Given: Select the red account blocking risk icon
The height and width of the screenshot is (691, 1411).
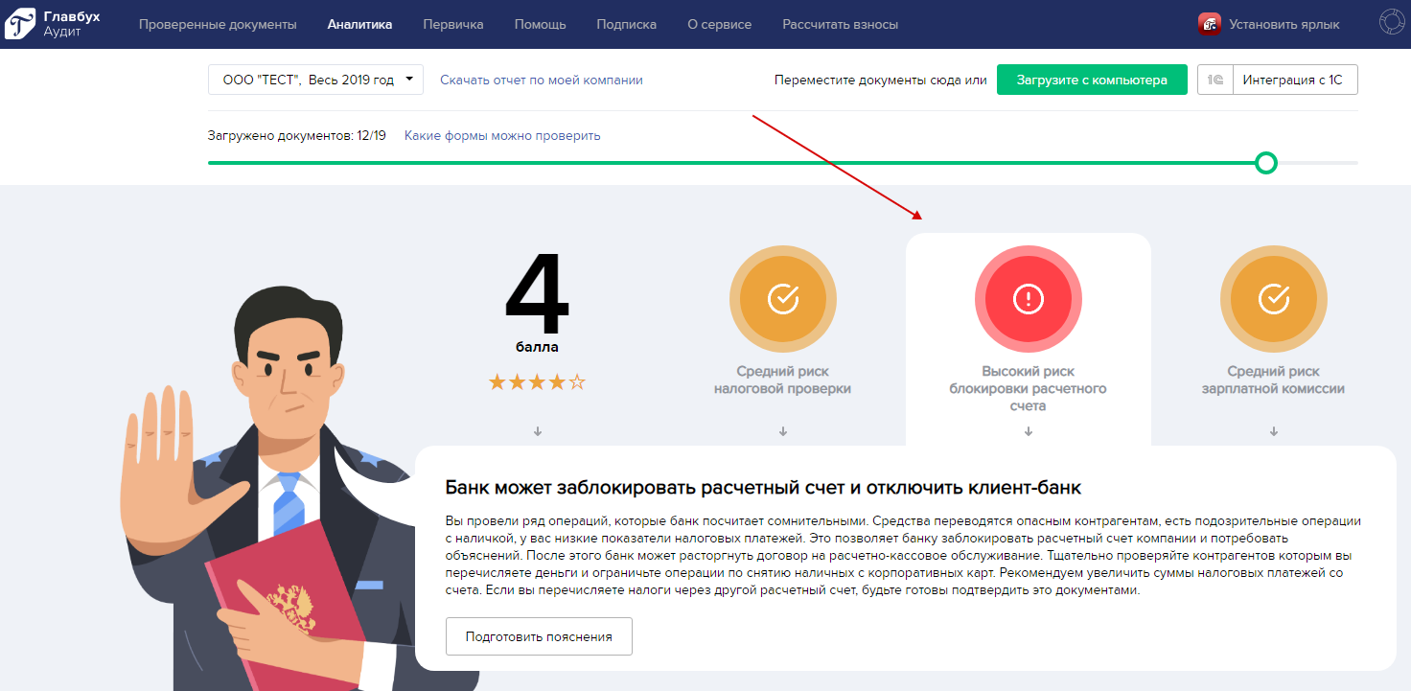Looking at the screenshot, I should [x=1029, y=299].
